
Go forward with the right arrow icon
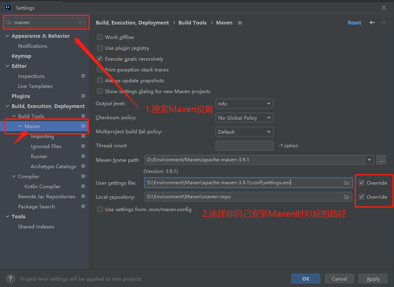[383, 22]
